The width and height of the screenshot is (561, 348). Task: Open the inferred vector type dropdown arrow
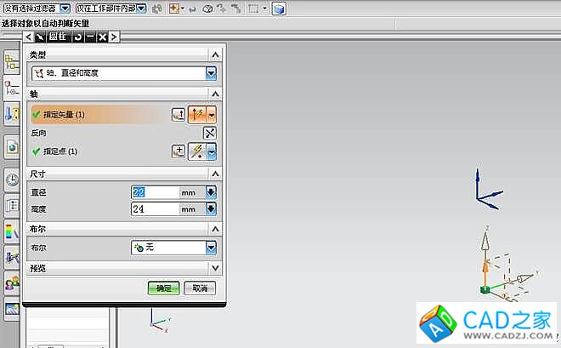(x=212, y=113)
